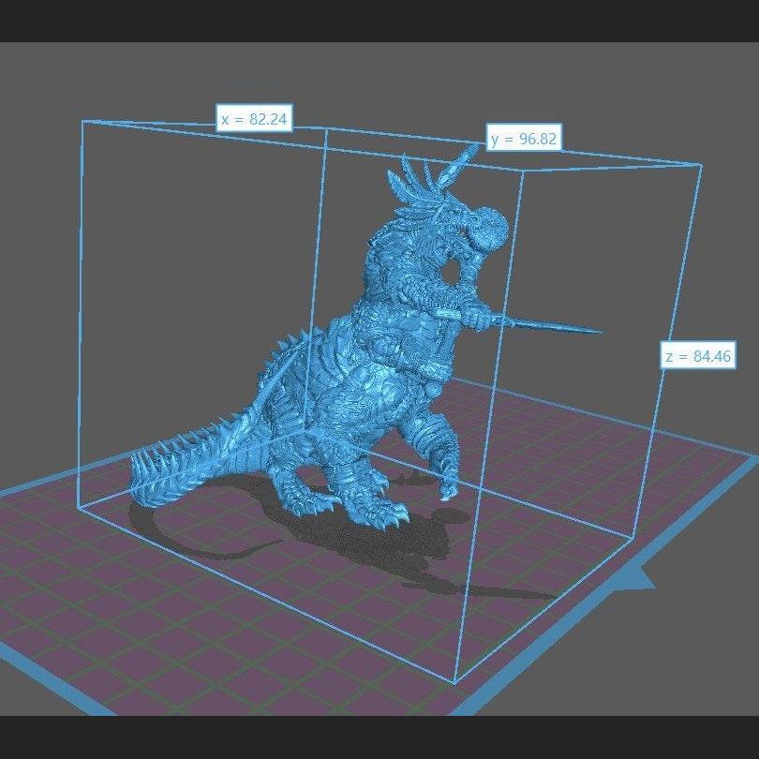The width and height of the screenshot is (759, 759).
Task: Click the x = 82.24 dimension label
Action: 253,119
